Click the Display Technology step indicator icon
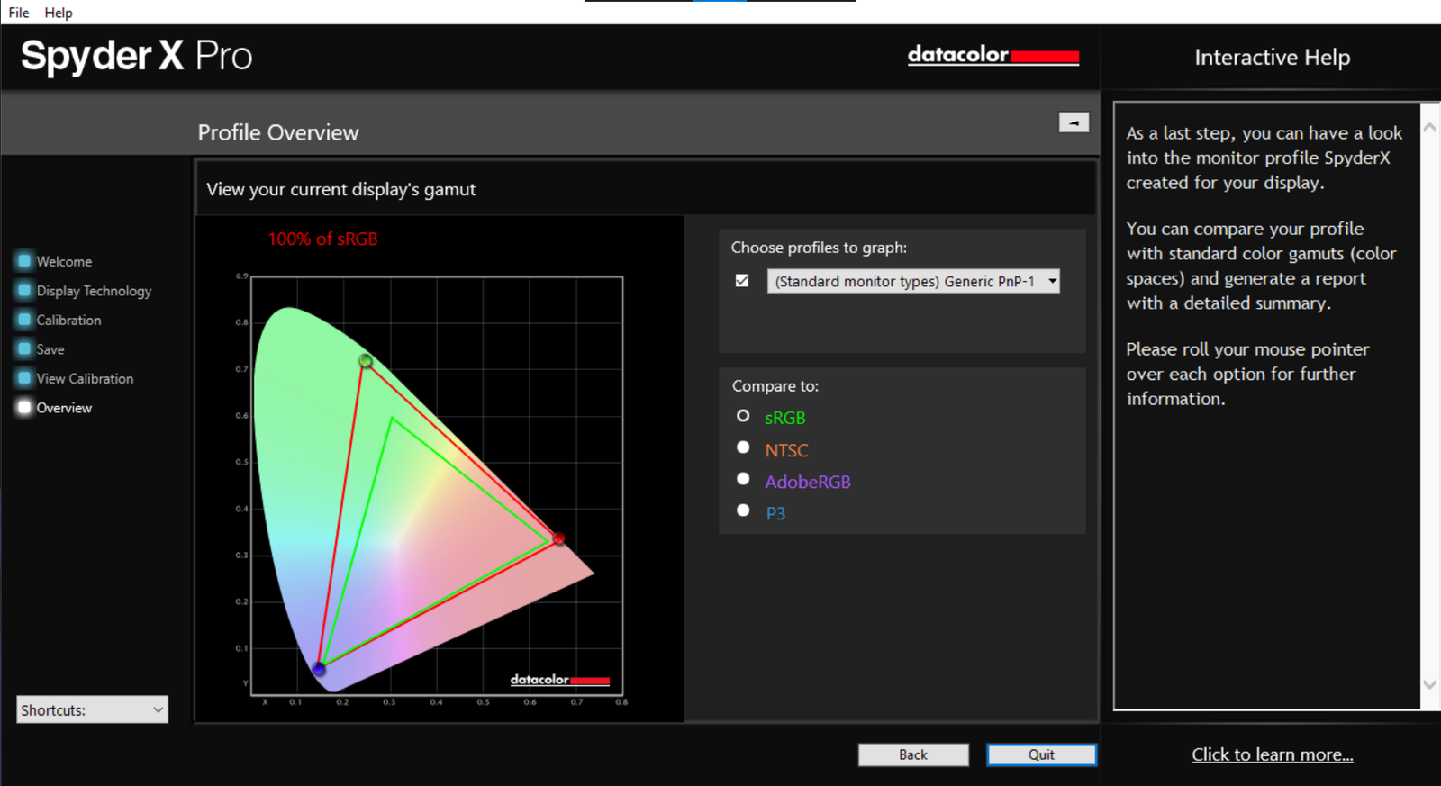The height and width of the screenshot is (786, 1441). (24, 291)
